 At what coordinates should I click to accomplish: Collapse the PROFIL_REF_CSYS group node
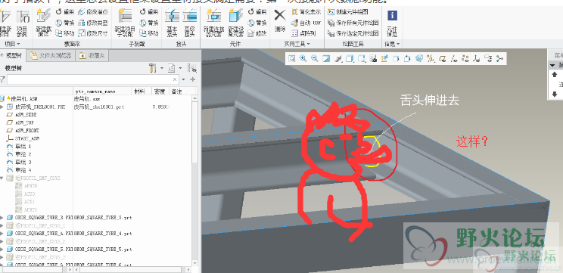(2, 178)
